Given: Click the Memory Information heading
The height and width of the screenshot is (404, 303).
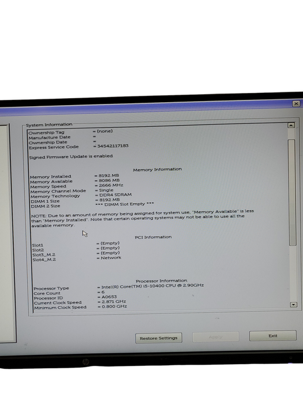Looking at the screenshot, I should pyautogui.click(x=158, y=170).
